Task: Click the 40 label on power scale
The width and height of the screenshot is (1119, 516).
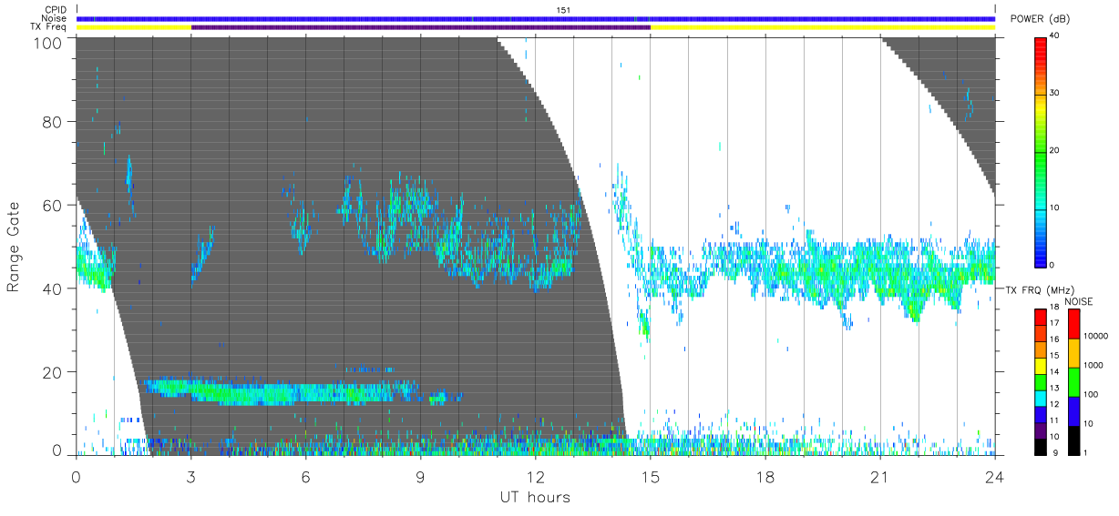Action: pos(1055,36)
